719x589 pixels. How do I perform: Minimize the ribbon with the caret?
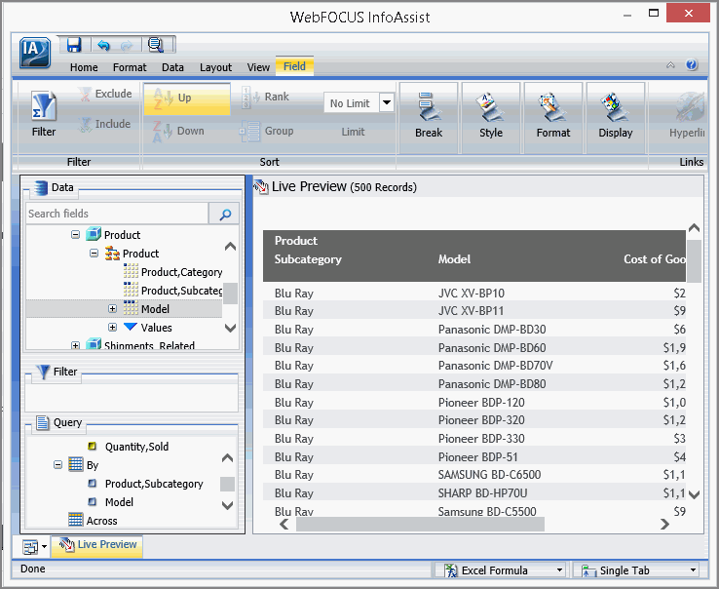tap(670, 65)
